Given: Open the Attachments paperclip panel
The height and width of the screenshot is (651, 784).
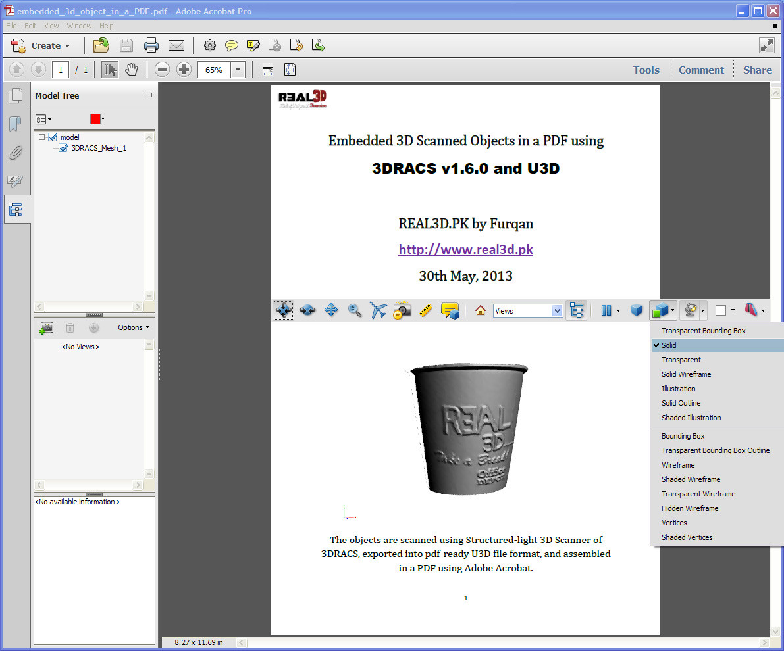Looking at the screenshot, I should (16, 153).
